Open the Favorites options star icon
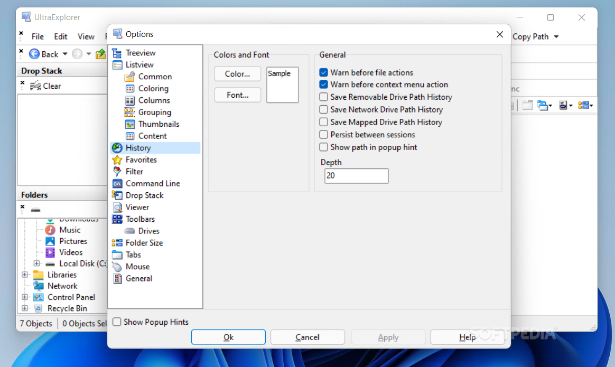Screen dimensions: 615x367 [117, 159]
